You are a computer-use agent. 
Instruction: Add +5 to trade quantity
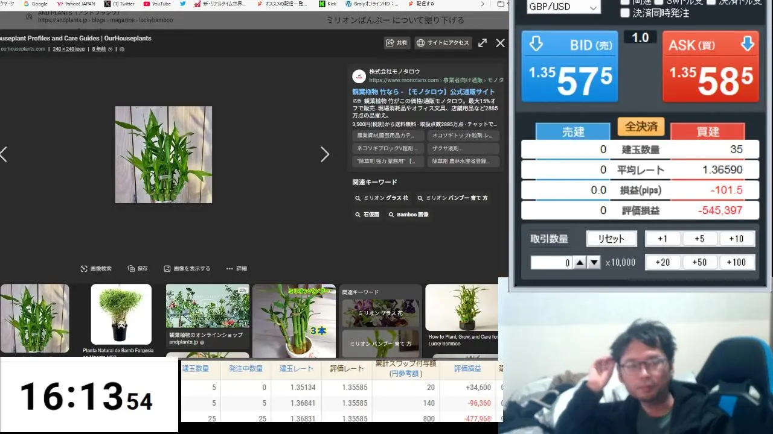699,239
